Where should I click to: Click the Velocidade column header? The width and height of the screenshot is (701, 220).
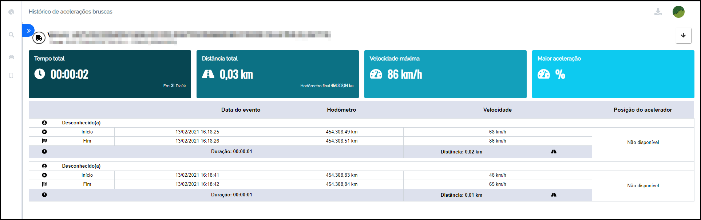tap(497, 110)
